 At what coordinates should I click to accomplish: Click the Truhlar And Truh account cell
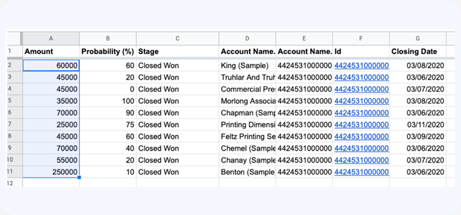[247, 78]
